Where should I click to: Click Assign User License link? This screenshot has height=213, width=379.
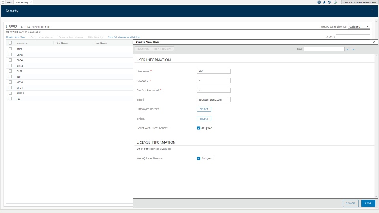[42, 37]
